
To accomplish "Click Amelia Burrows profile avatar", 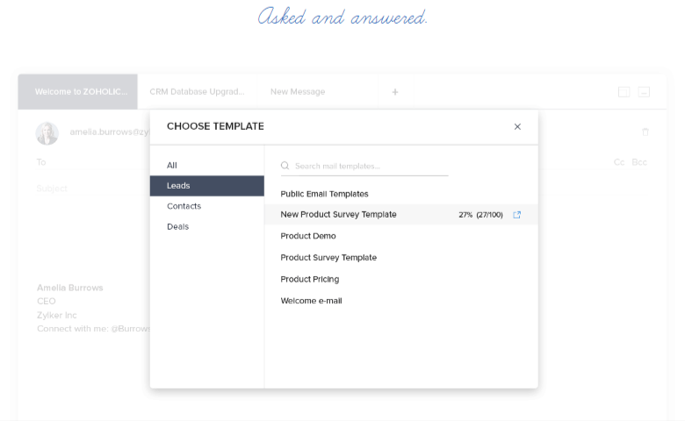I will (x=47, y=133).
